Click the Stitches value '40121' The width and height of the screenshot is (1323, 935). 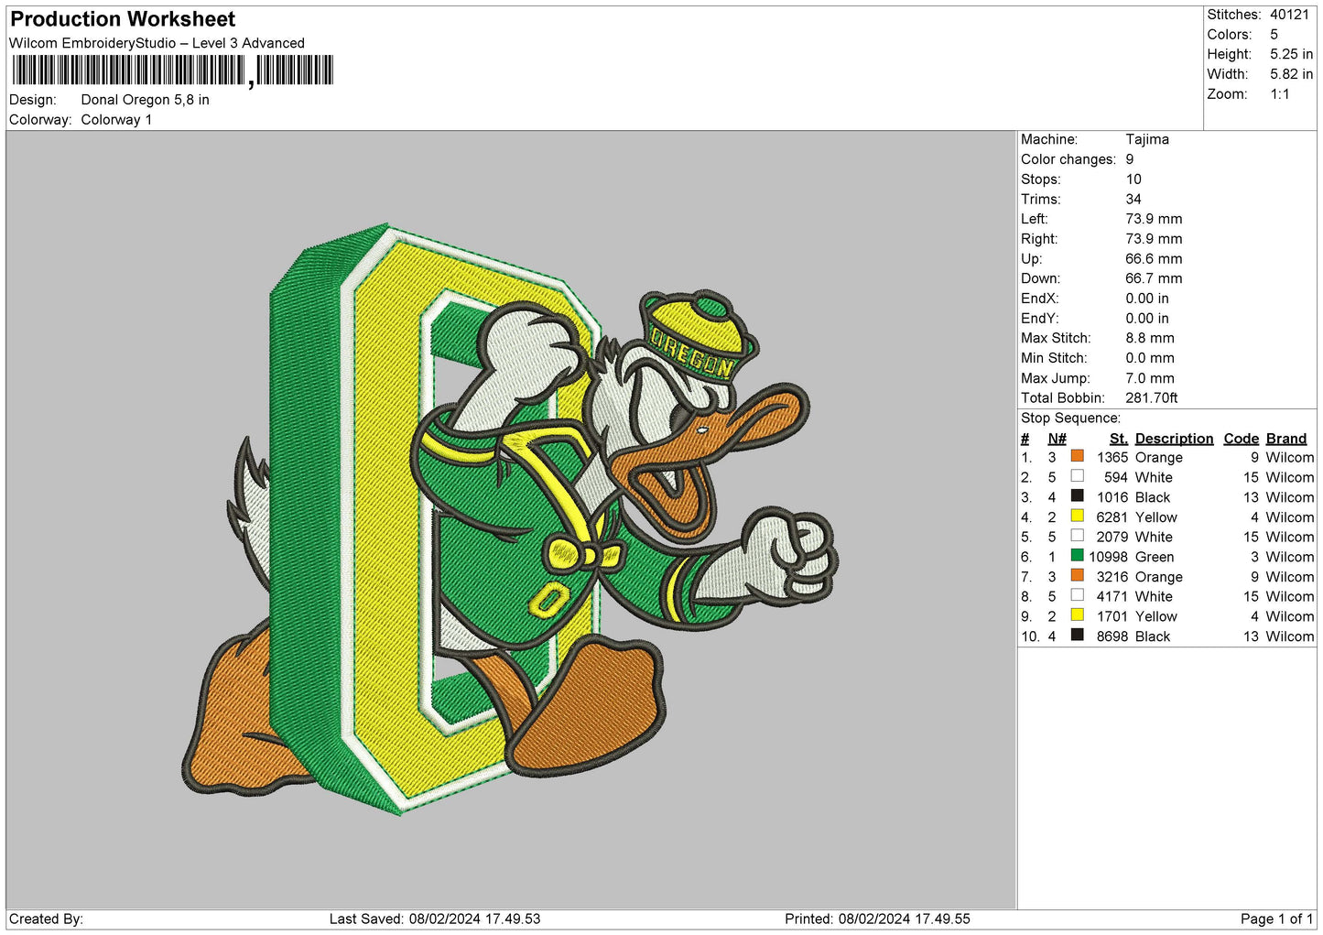(1290, 15)
